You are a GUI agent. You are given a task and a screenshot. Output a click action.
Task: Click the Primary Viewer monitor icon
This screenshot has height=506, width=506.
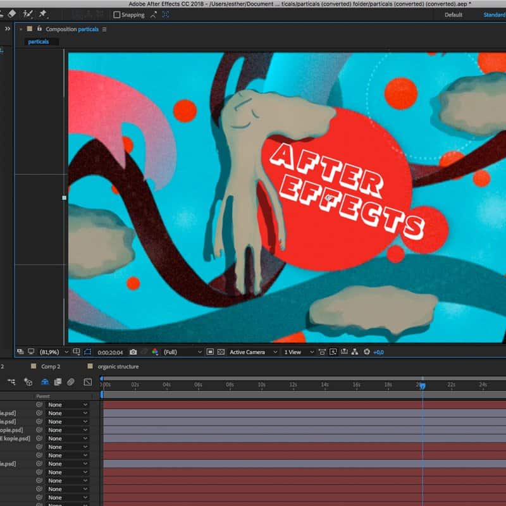click(x=31, y=352)
